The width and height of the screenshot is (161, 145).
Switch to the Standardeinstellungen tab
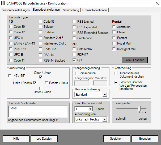pos(16,10)
